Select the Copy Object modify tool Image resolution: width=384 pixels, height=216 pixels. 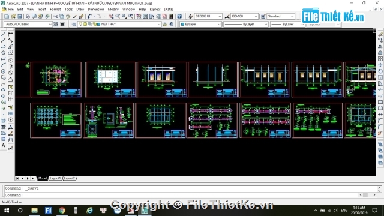pyautogui.click(x=380, y=40)
